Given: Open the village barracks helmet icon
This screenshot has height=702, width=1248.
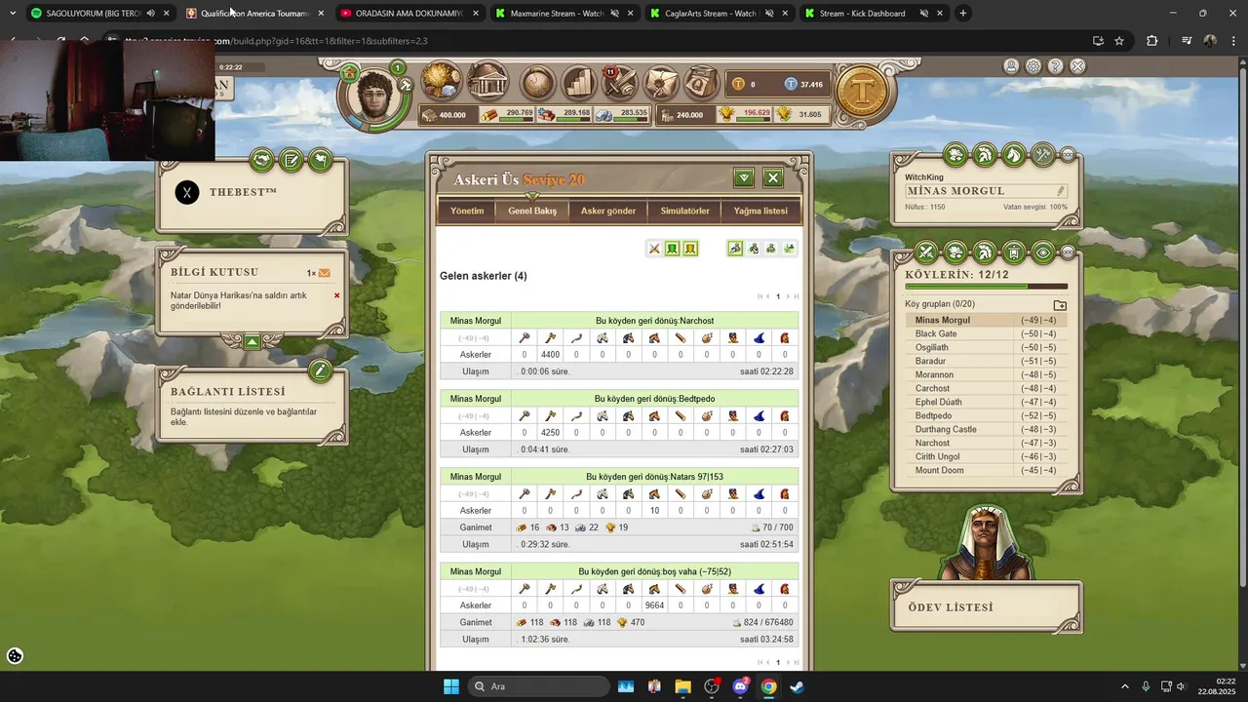Looking at the screenshot, I should [x=985, y=154].
